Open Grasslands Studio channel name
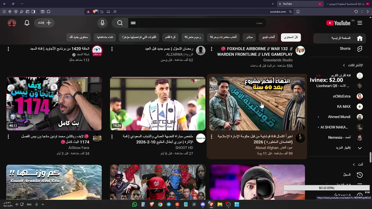 tap(278, 60)
